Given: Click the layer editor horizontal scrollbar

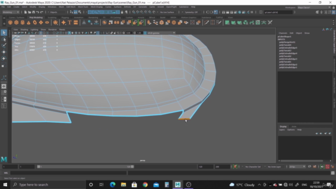Looking at the screenshot, I should click(302, 161).
